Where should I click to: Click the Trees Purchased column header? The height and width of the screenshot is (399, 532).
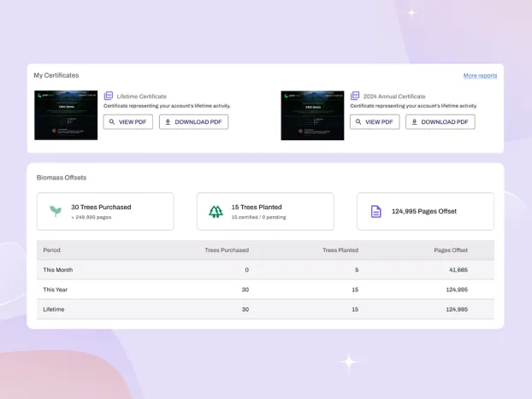227,250
